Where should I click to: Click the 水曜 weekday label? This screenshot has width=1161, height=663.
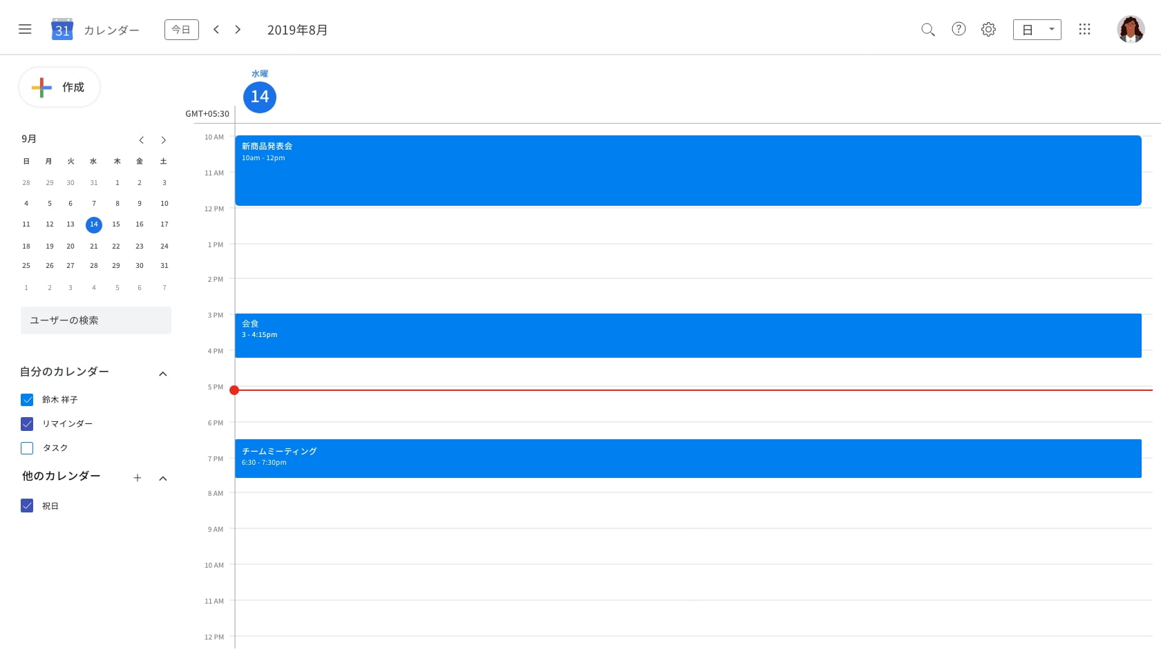[x=260, y=74]
